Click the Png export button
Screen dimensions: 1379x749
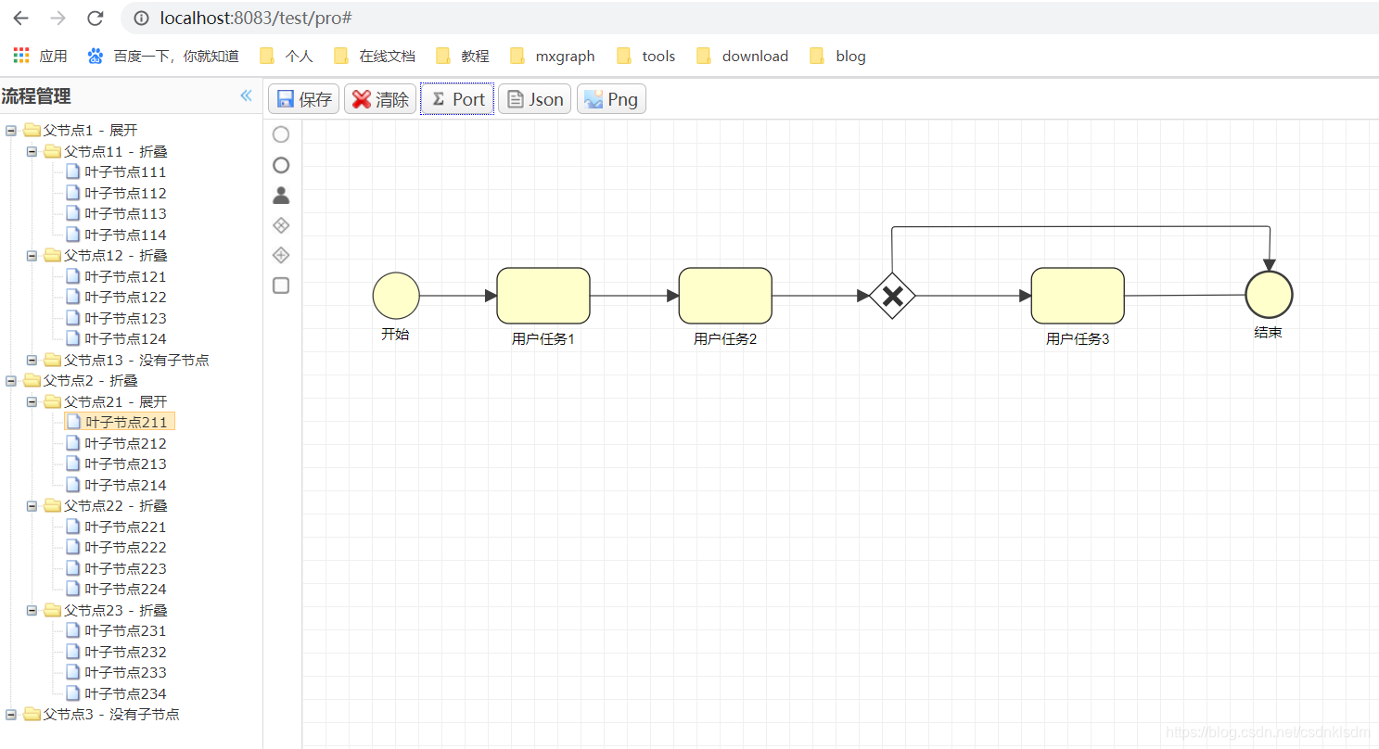click(611, 99)
